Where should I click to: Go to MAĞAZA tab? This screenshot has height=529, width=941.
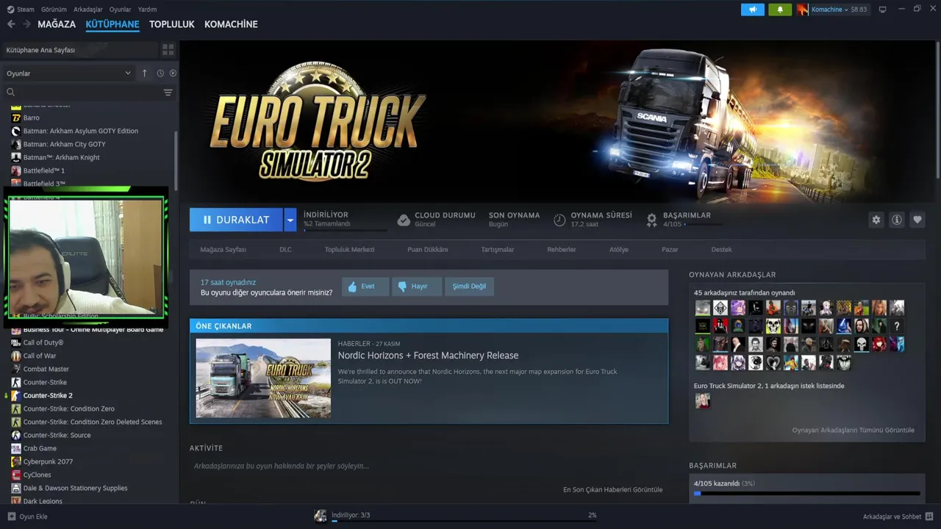(57, 24)
